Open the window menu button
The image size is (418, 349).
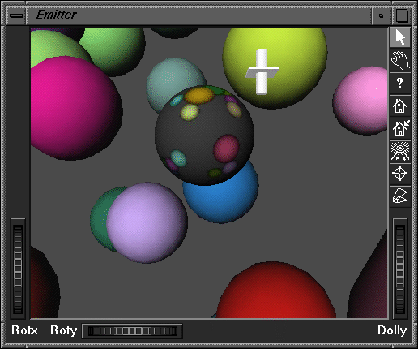(x=17, y=15)
